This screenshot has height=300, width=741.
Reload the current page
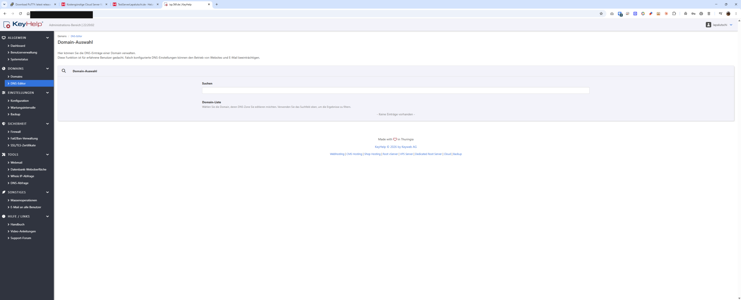click(x=21, y=14)
